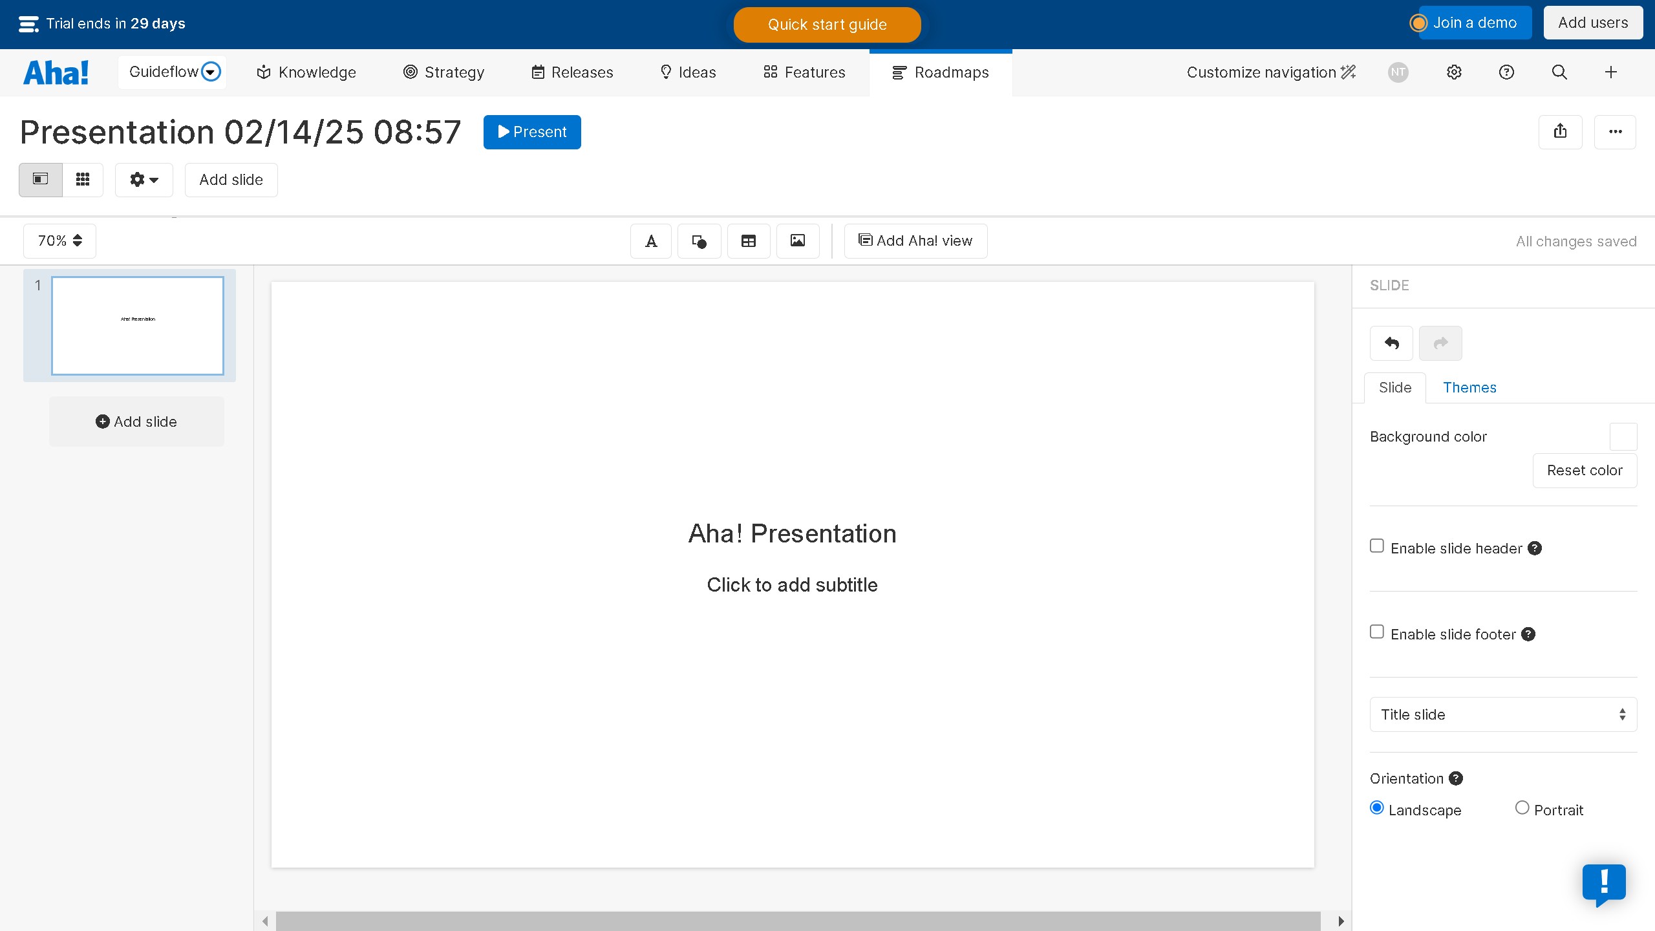Add an image with the image icon
The height and width of the screenshot is (931, 1655).
(x=796, y=241)
